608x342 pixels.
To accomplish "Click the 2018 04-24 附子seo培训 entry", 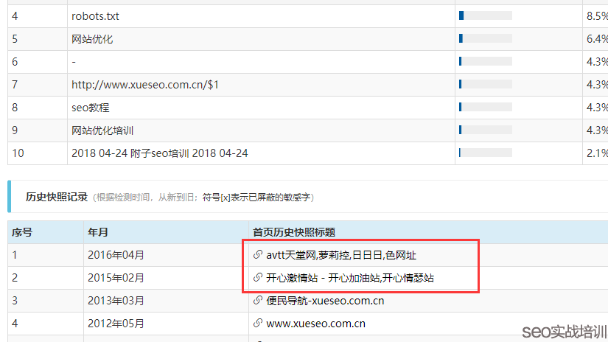I will (x=160, y=153).
